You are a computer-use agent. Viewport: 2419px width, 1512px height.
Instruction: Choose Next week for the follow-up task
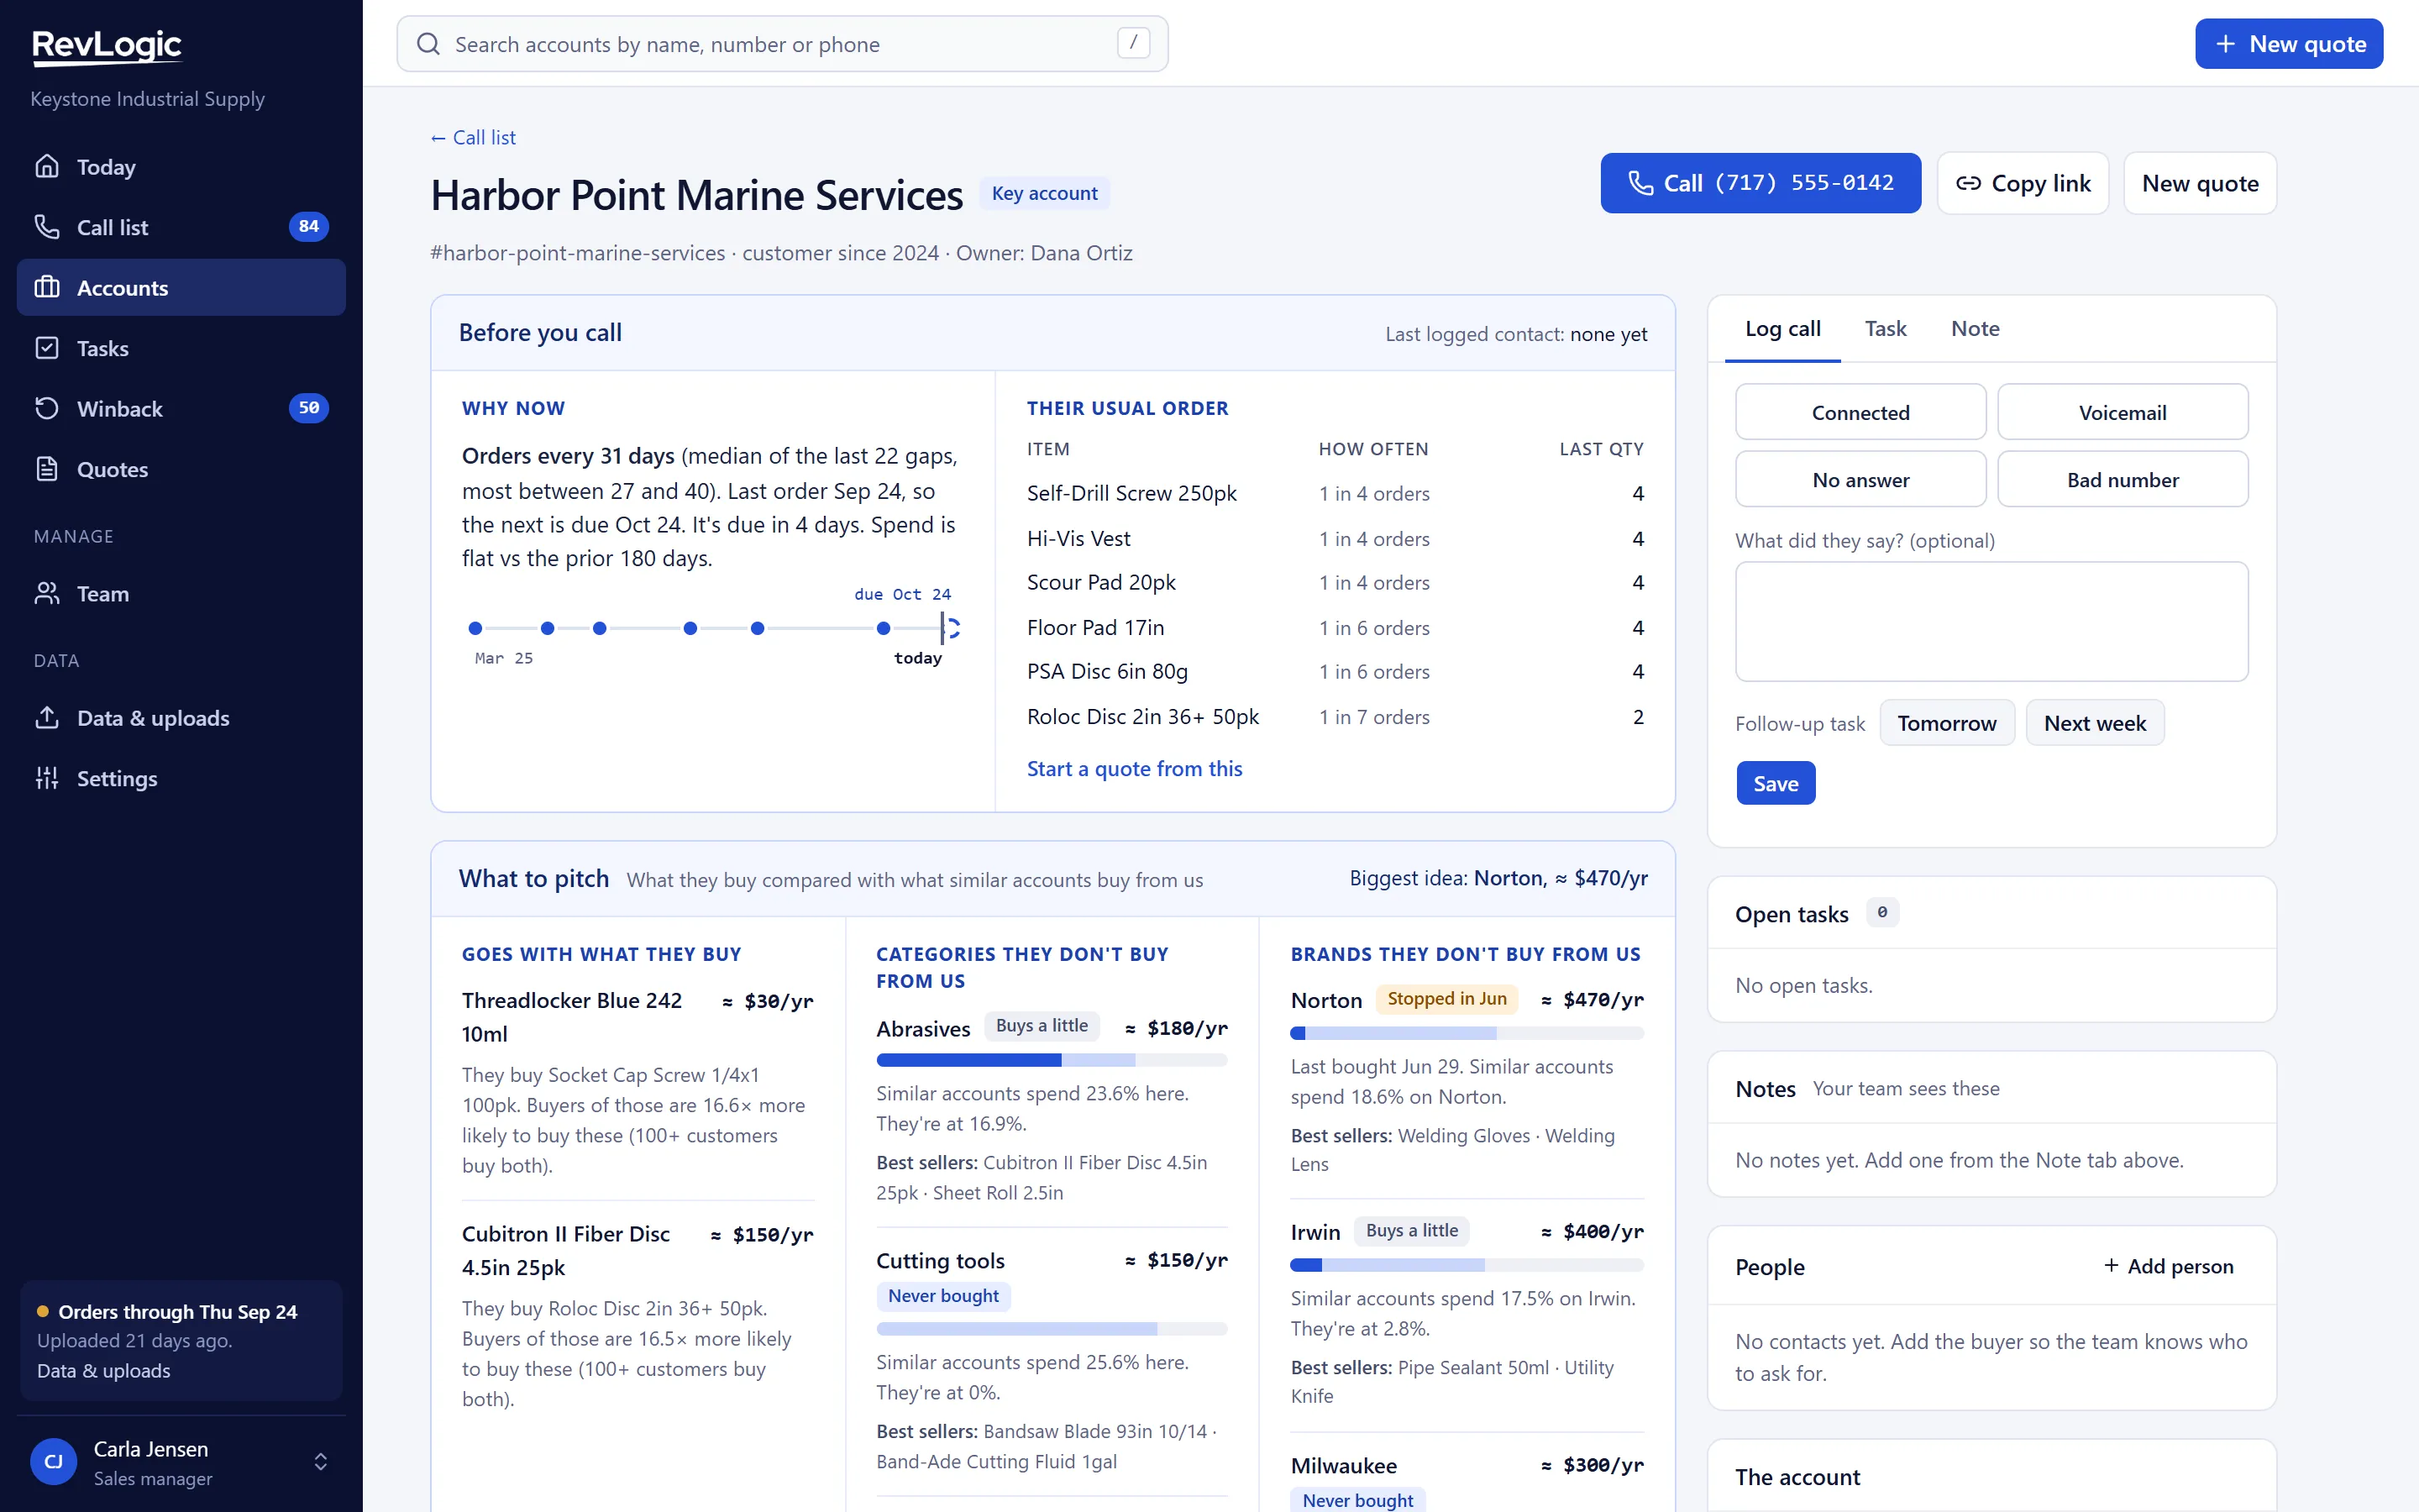(x=2094, y=723)
